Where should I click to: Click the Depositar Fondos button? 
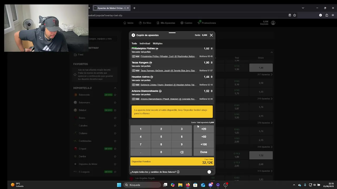click(x=172, y=161)
